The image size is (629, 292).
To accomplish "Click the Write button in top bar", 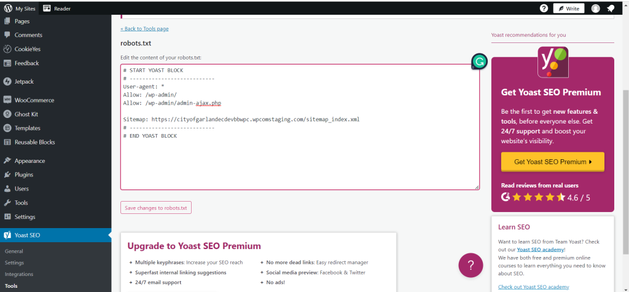I will (x=568, y=9).
